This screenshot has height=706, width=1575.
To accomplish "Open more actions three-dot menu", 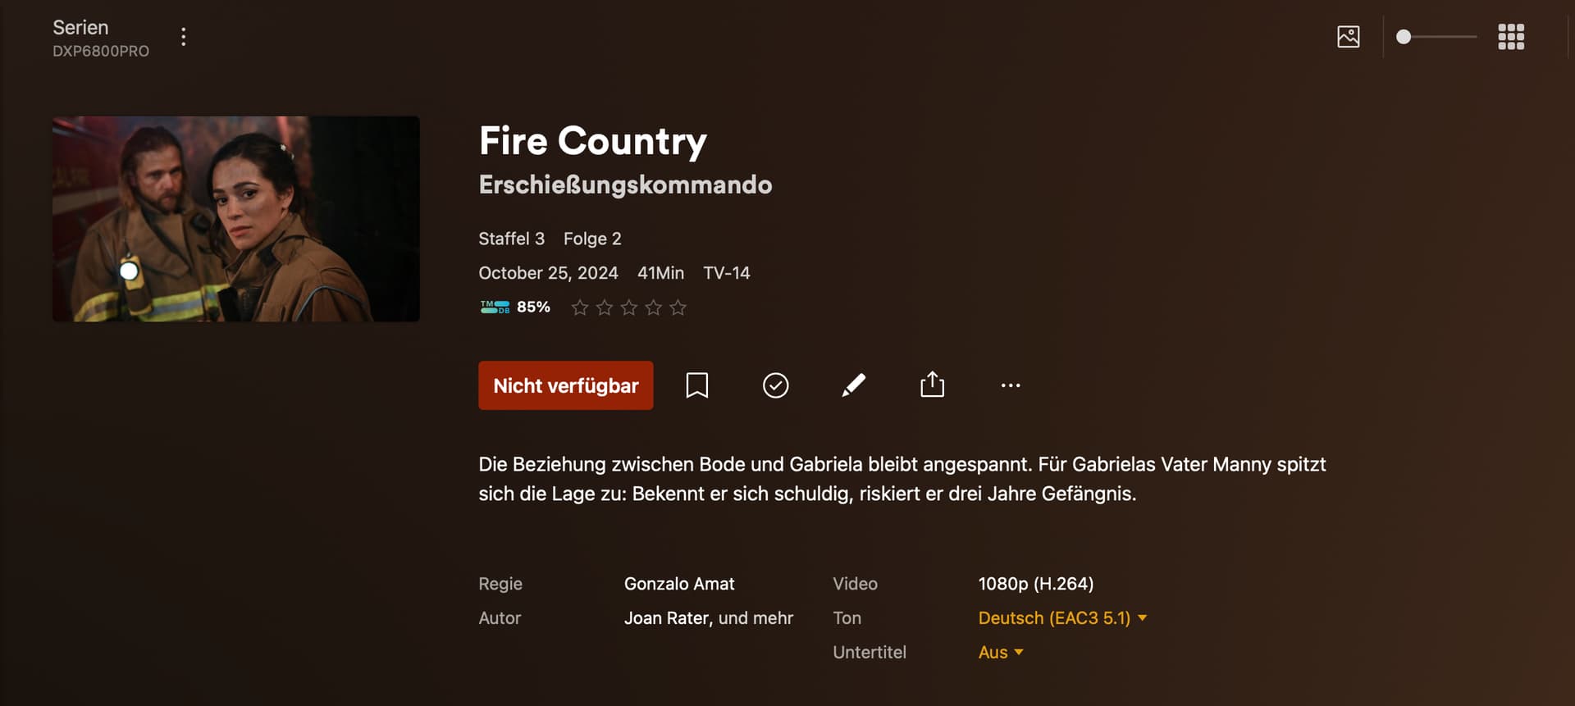I will (1011, 385).
